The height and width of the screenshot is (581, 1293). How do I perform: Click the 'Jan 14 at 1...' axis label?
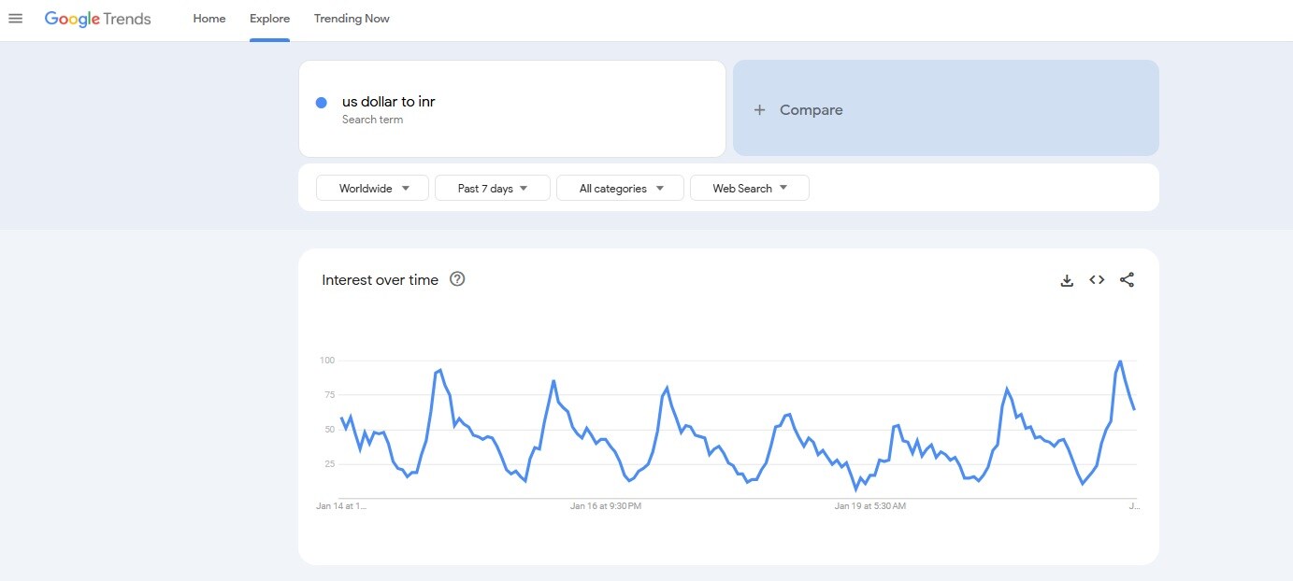tap(342, 506)
